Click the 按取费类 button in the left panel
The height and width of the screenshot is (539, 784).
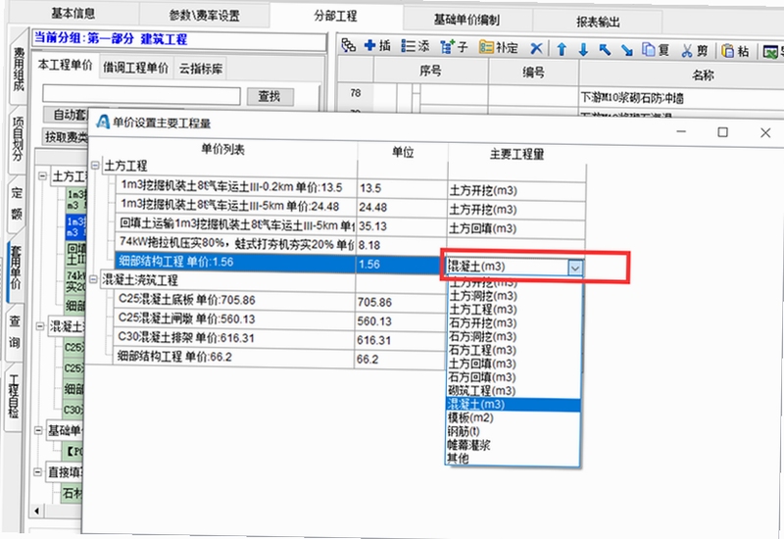point(66,136)
